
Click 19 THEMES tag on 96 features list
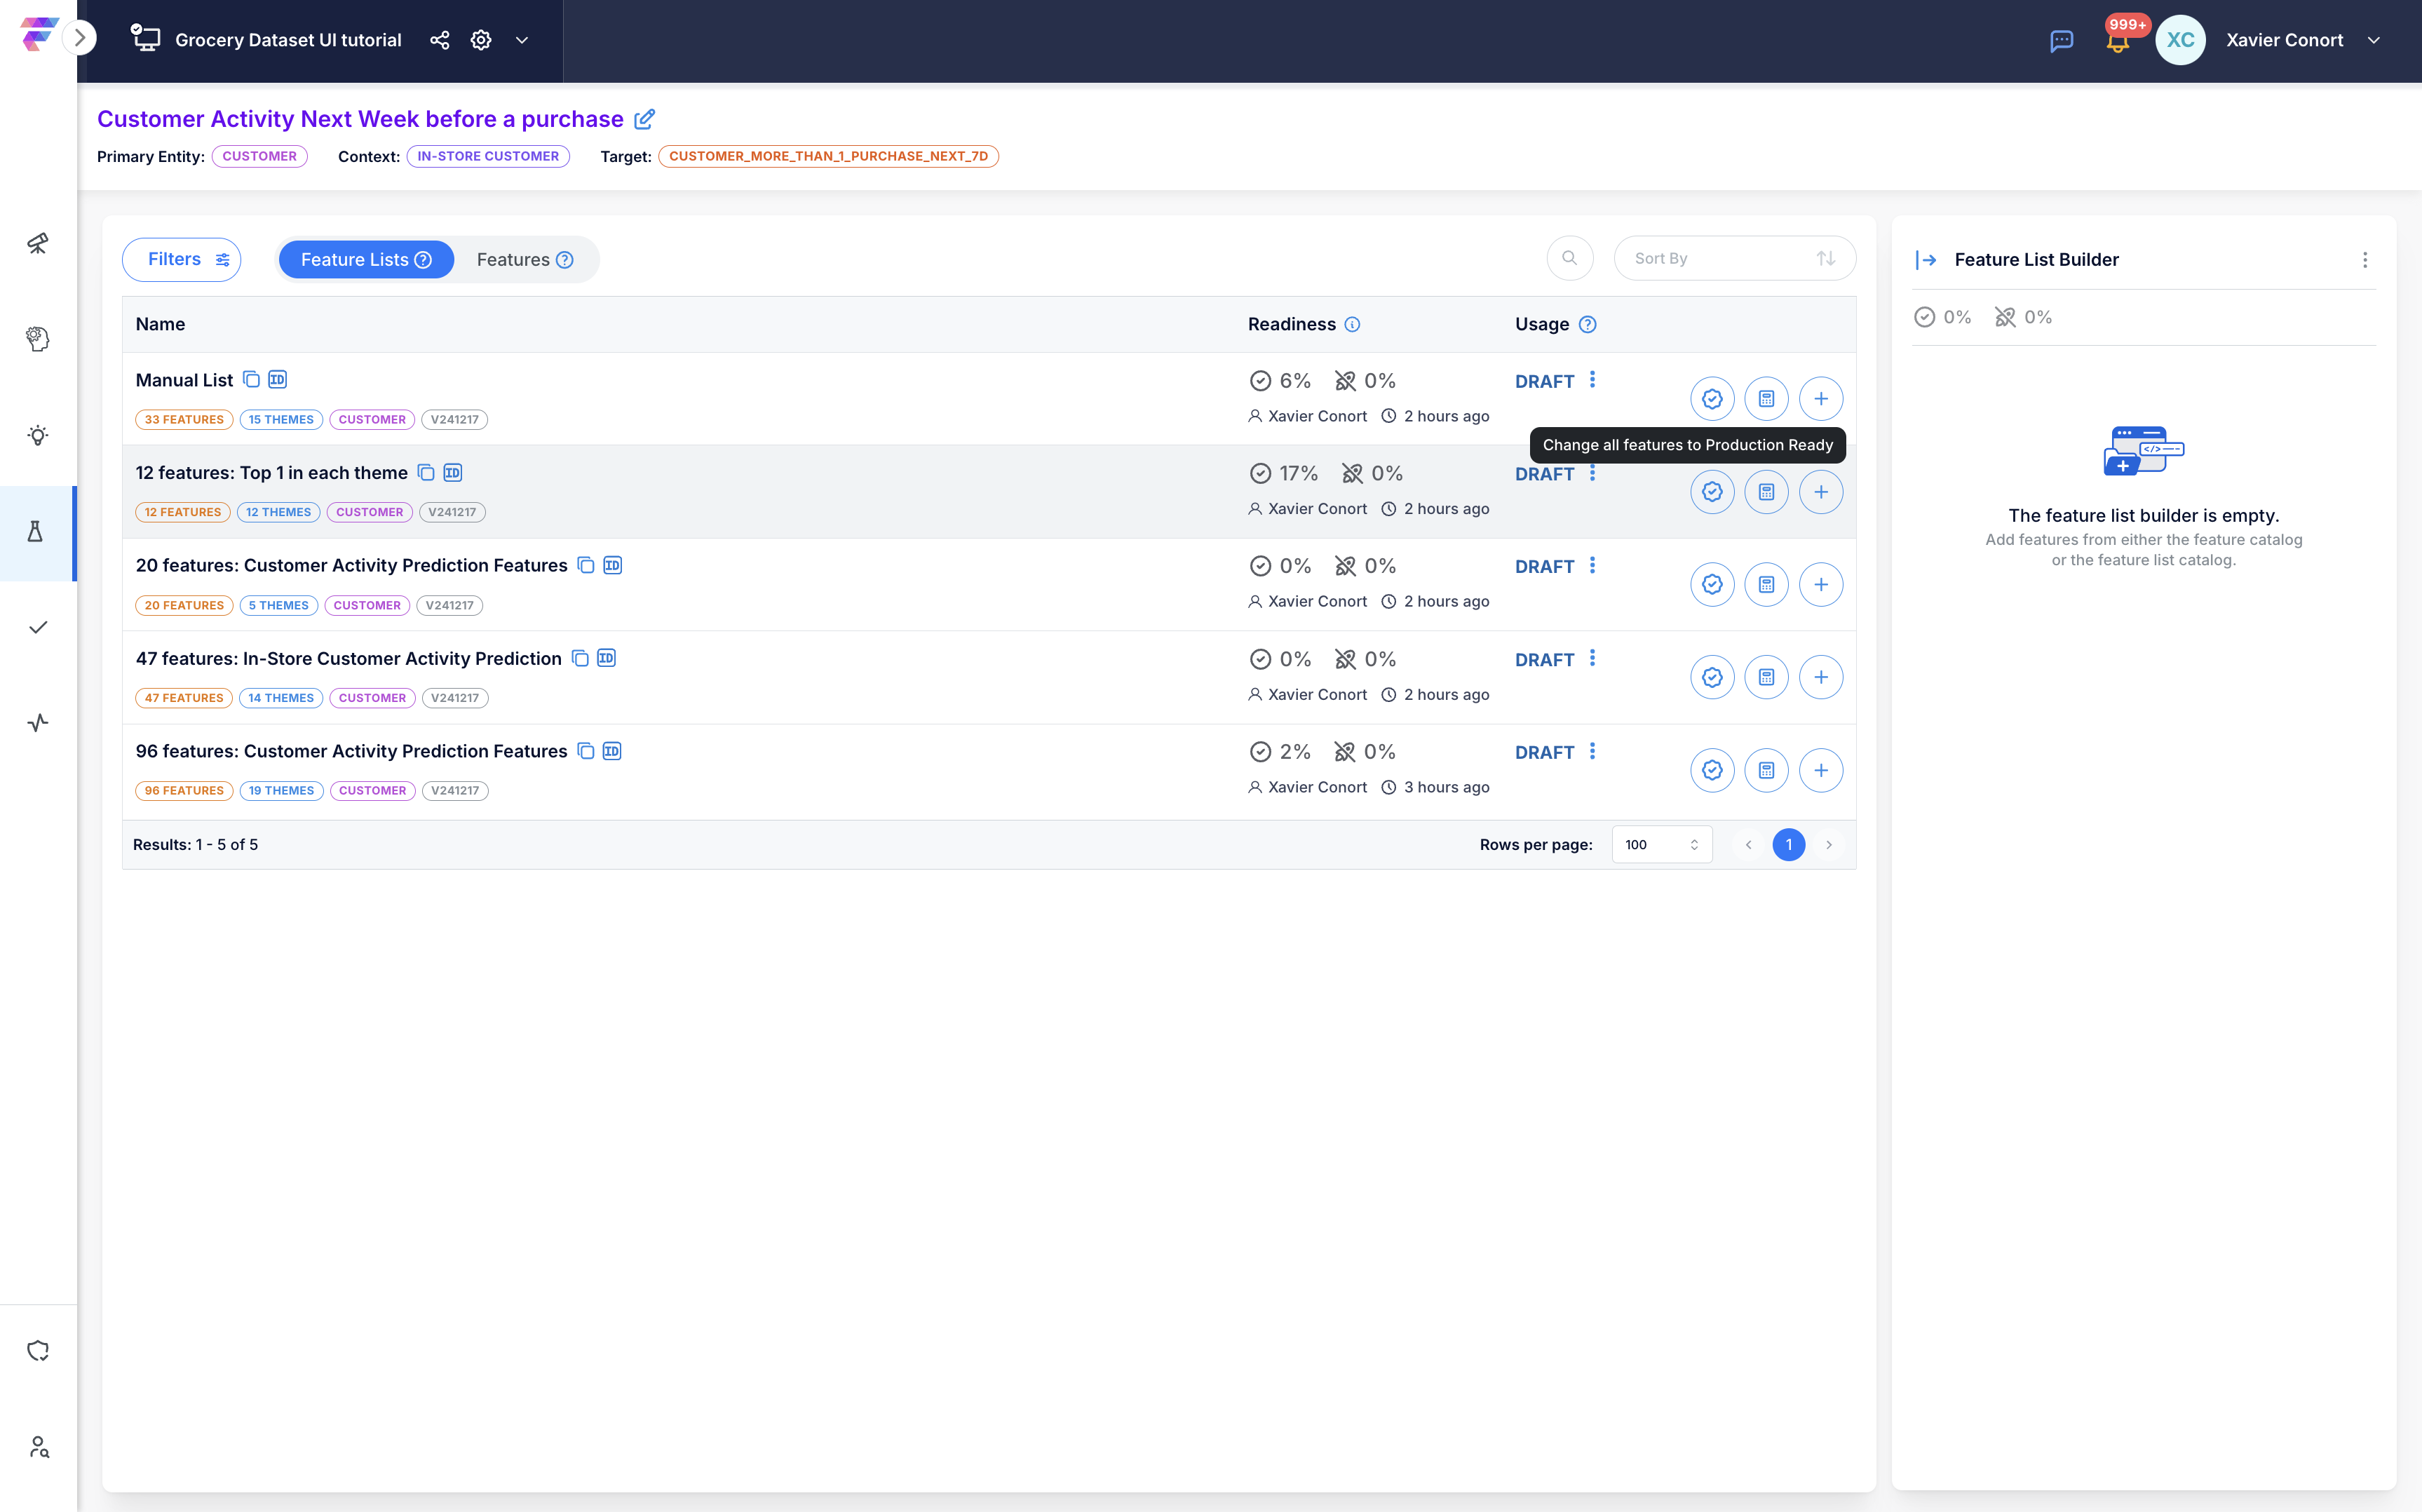[282, 791]
